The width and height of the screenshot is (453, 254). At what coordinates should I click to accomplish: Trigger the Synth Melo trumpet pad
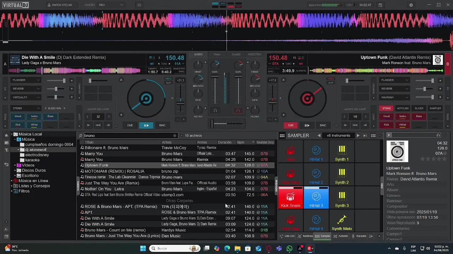[x=342, y=221]
